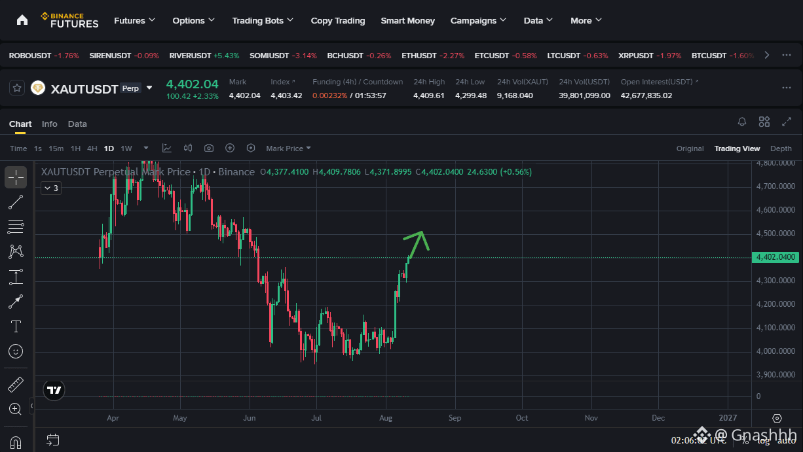Switch to Depth chart view
The height and width of the screenshot is (452, 803).
click(x=781, y=148)
